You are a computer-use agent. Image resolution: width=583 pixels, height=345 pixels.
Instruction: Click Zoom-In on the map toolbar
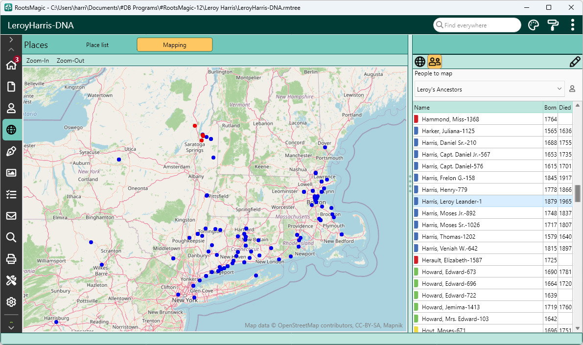click(38, 61)
